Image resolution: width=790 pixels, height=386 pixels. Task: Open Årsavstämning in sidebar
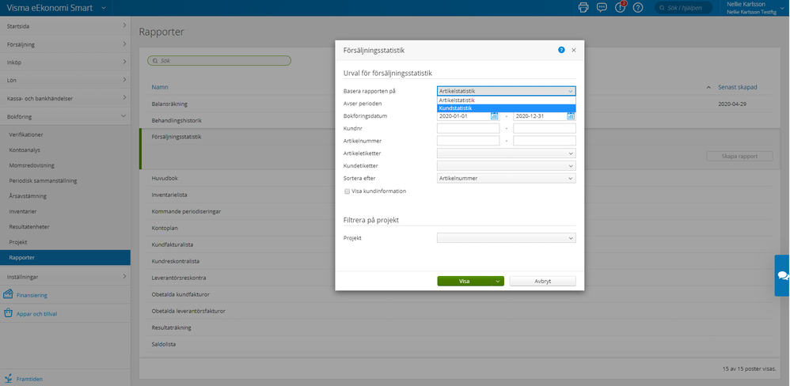28,195
